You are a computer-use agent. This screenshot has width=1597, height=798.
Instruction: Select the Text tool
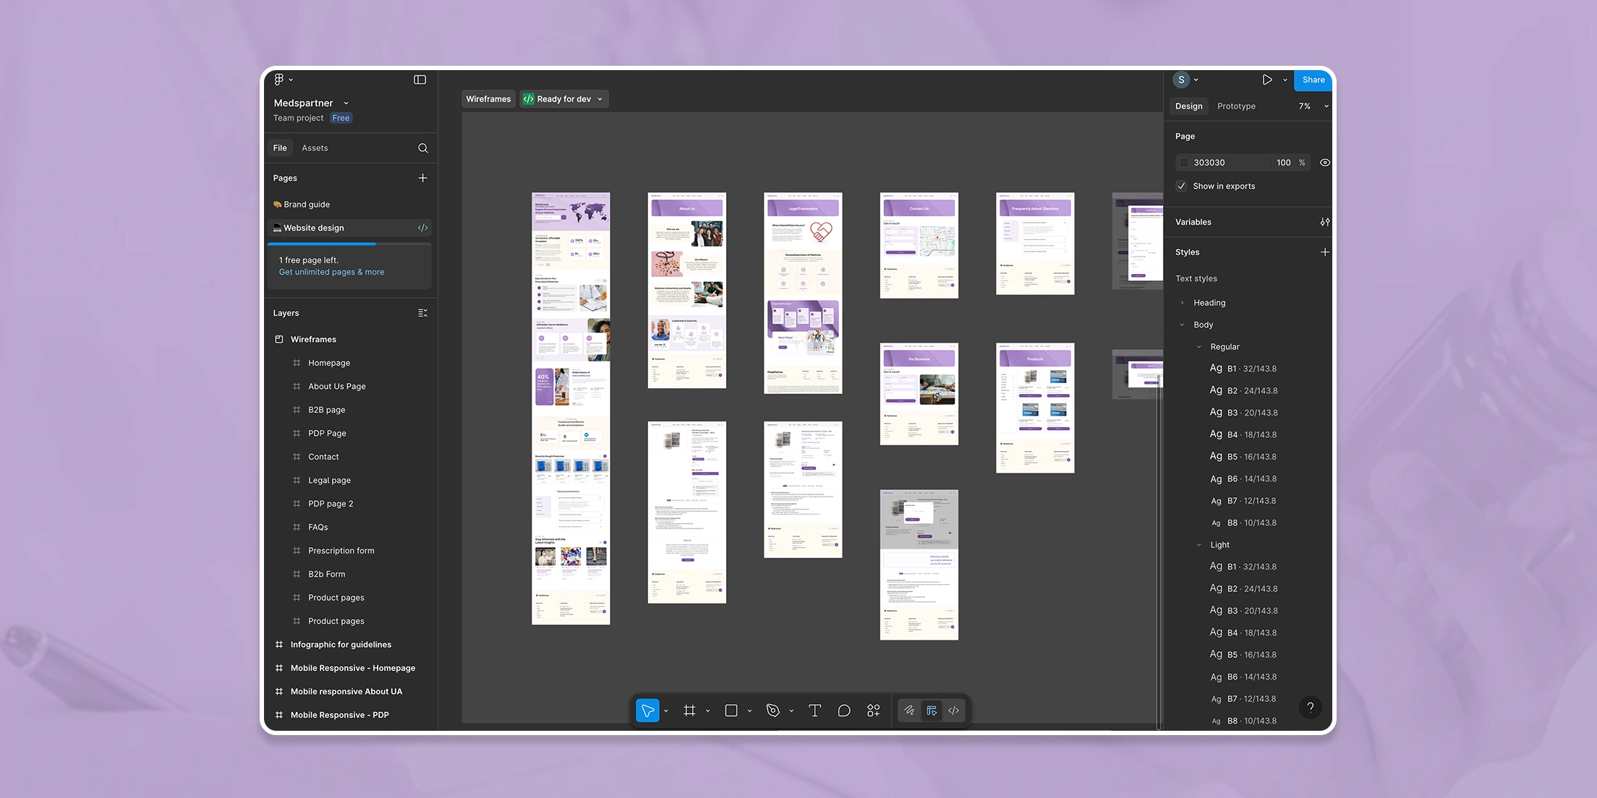coord(814,711)
